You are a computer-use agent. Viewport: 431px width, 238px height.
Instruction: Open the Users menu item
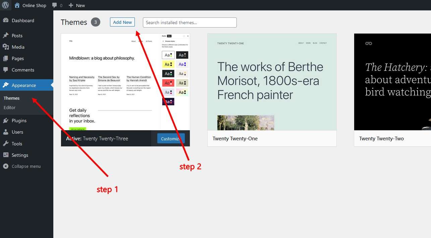click(x=17, y=132)
